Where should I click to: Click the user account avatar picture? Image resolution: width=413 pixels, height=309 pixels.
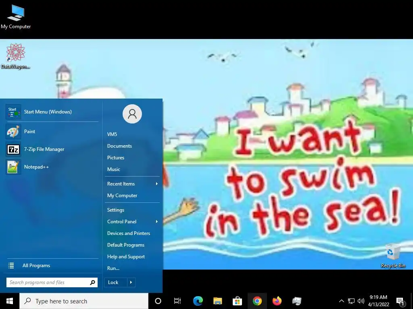(x=132, y=114)
